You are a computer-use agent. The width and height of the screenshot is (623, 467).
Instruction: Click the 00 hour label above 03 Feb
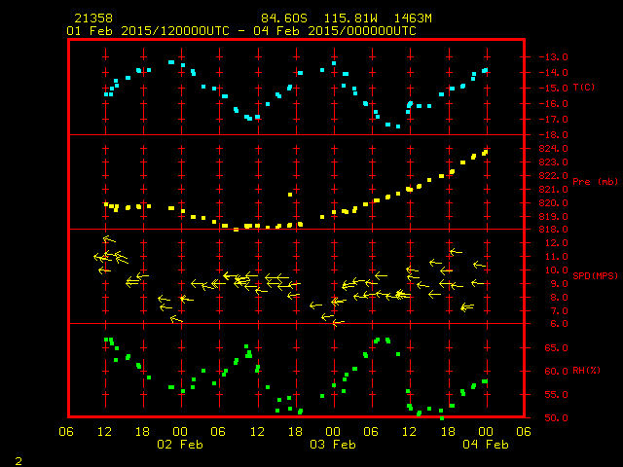click(333, 432)
